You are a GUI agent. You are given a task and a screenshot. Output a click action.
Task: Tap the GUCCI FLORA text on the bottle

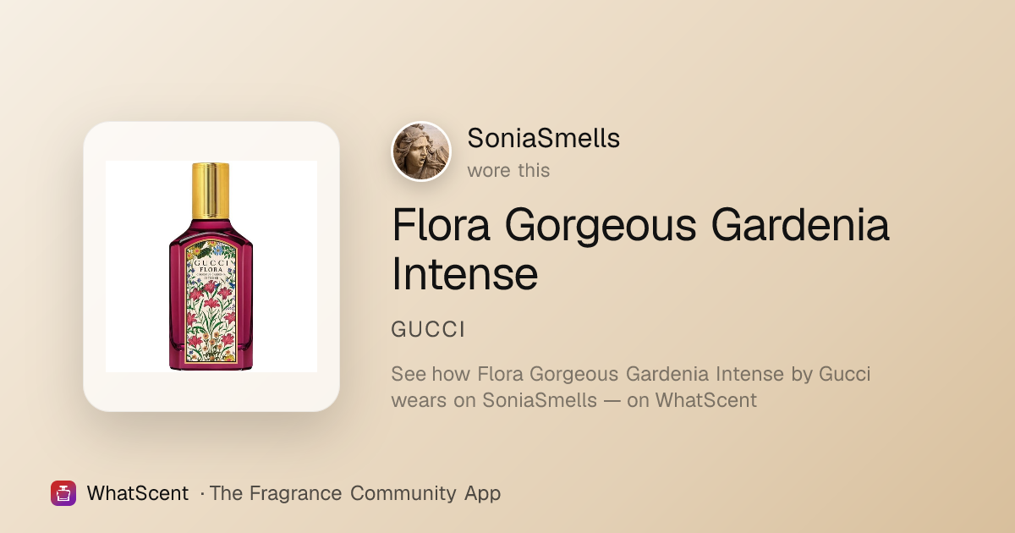point(211,266)
